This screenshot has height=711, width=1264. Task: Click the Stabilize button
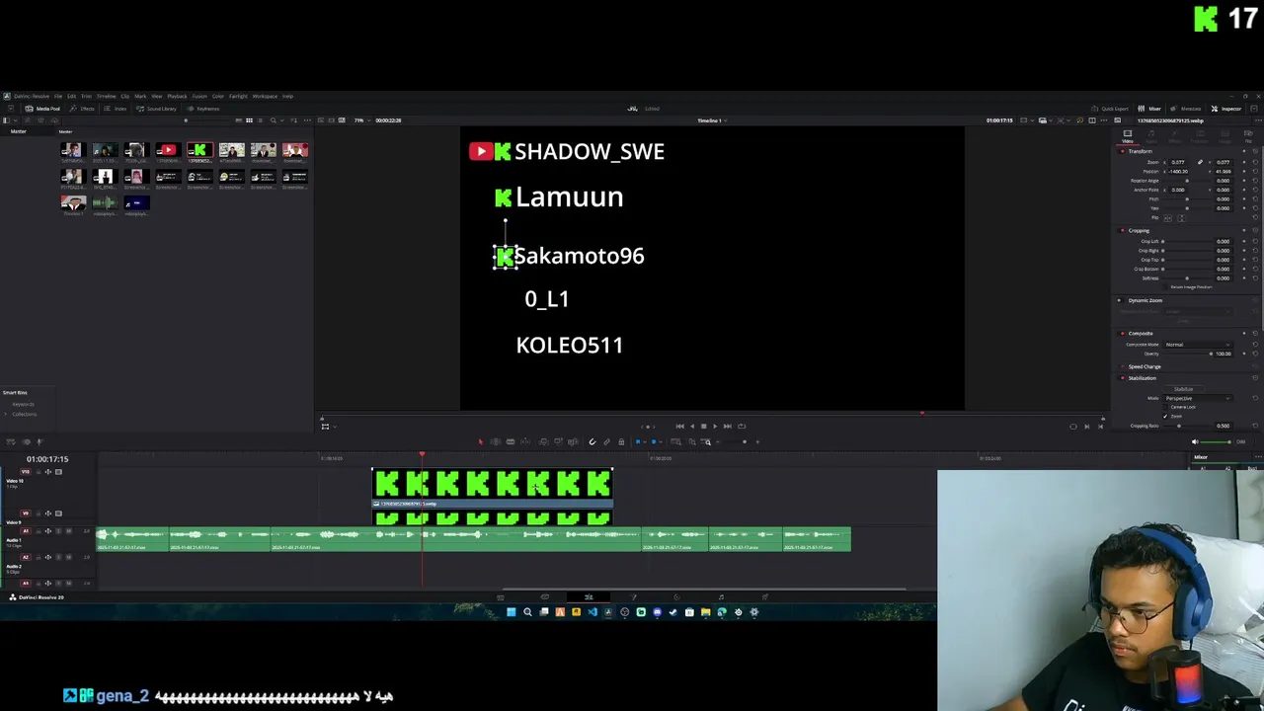[1183, 389]
